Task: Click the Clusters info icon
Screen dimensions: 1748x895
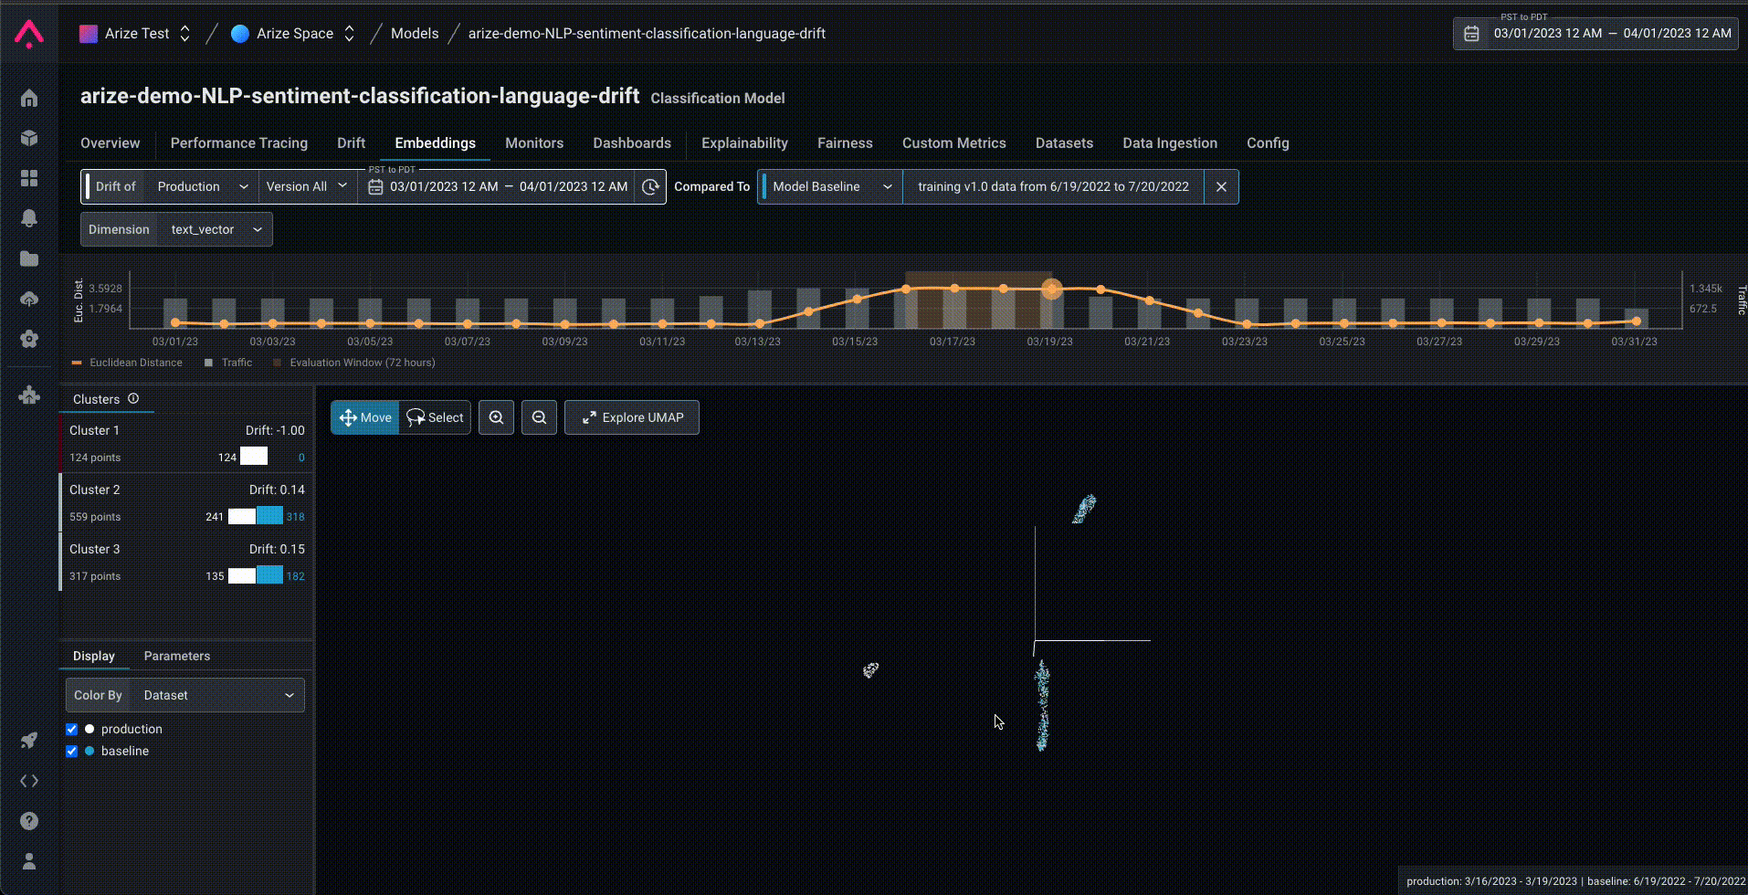Action: coord(133,398)
